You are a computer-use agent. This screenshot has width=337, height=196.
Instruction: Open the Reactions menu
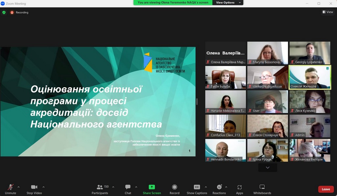219,189
